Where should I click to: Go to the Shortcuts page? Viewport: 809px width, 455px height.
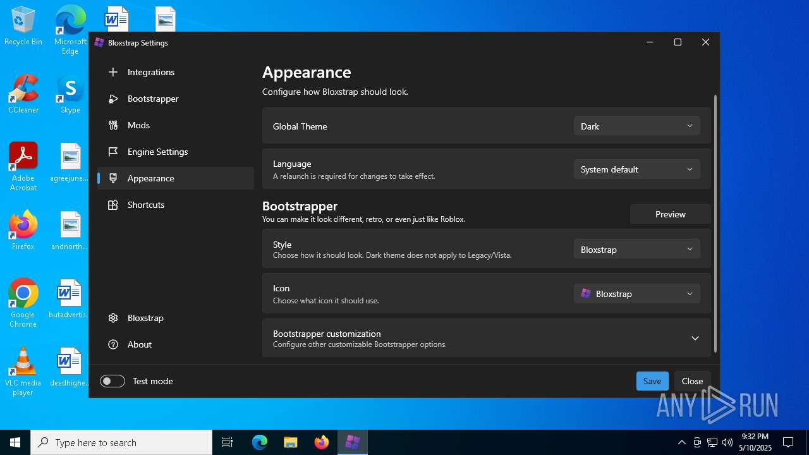point(176,205)
